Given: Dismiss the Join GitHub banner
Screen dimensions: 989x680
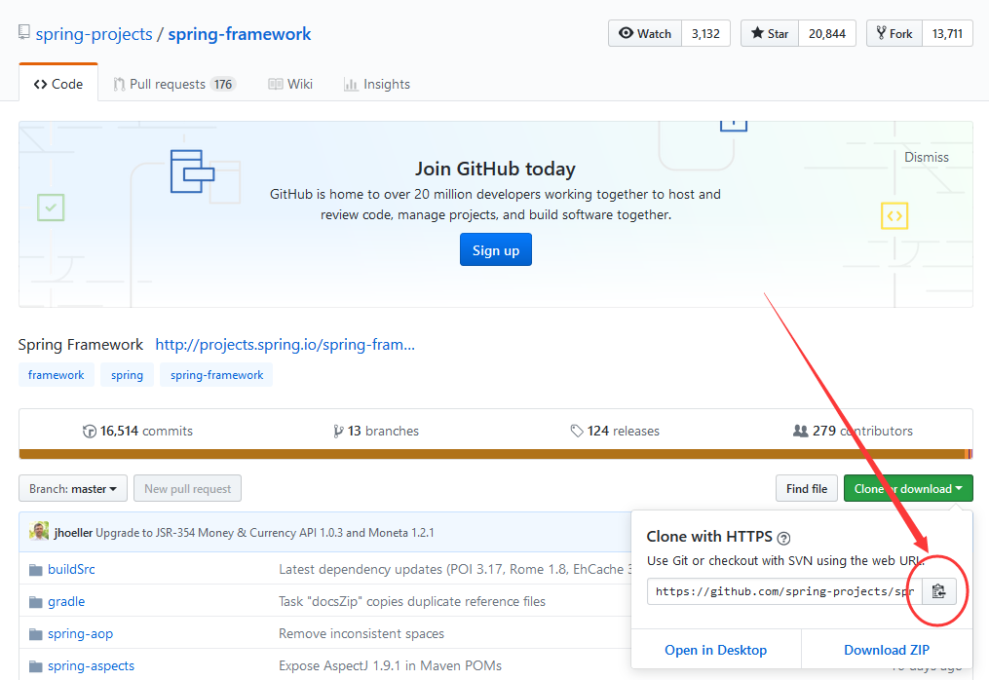Looking at the screenshot, I should click(927, 157).
